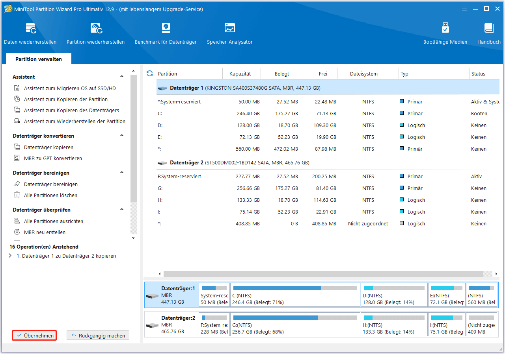
Task: Click sidebar scroll up arrow
Action: [x=133, y=71]
